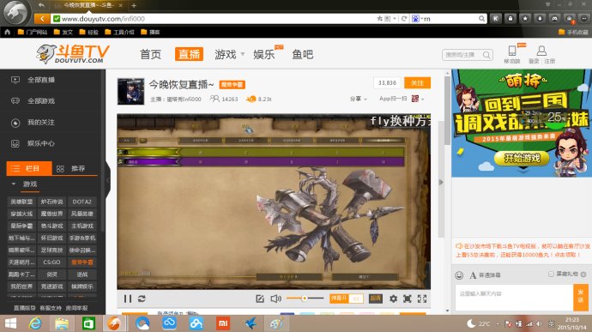This screenshot has width=592, height=332.
Task: Pause the live stream video
Action: point(128,299)
